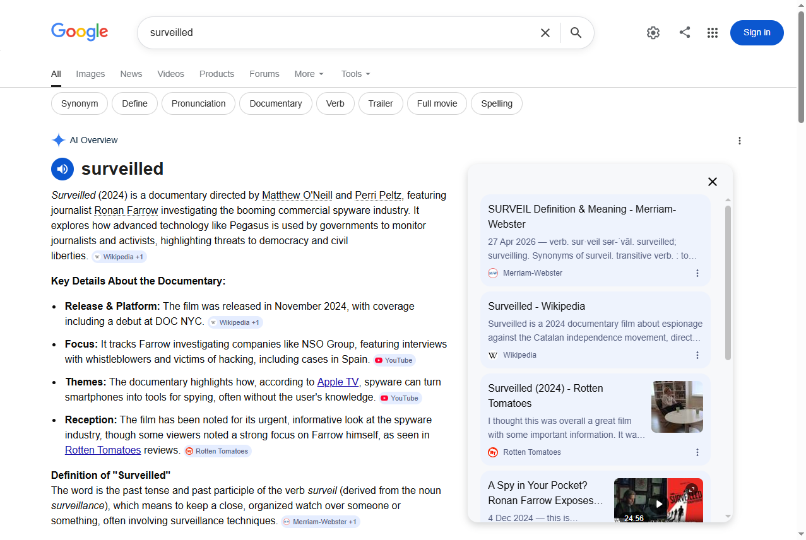Switch to the Images tab
The height and width of the screenshot is (540, 806).
(90, 74)
